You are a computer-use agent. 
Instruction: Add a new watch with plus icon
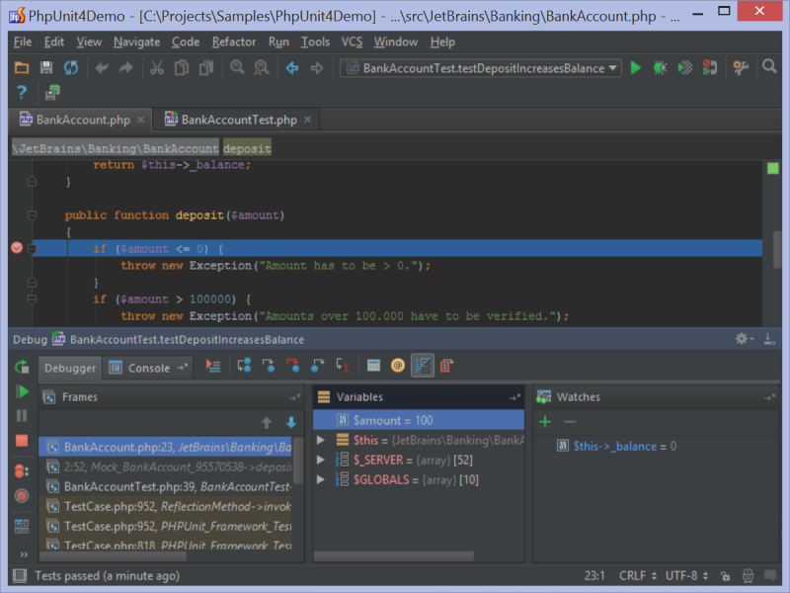(544, 422)
